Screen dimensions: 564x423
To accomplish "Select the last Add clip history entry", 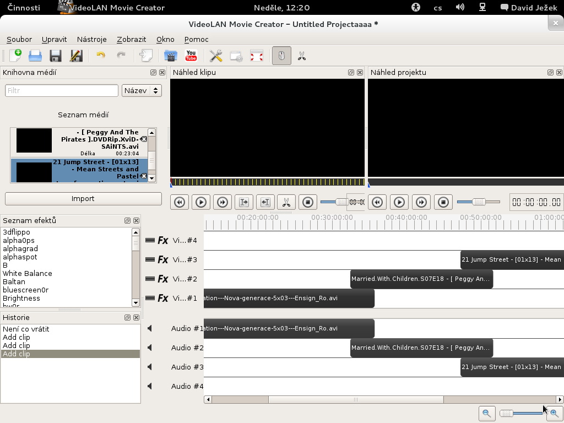I will 70,354.
